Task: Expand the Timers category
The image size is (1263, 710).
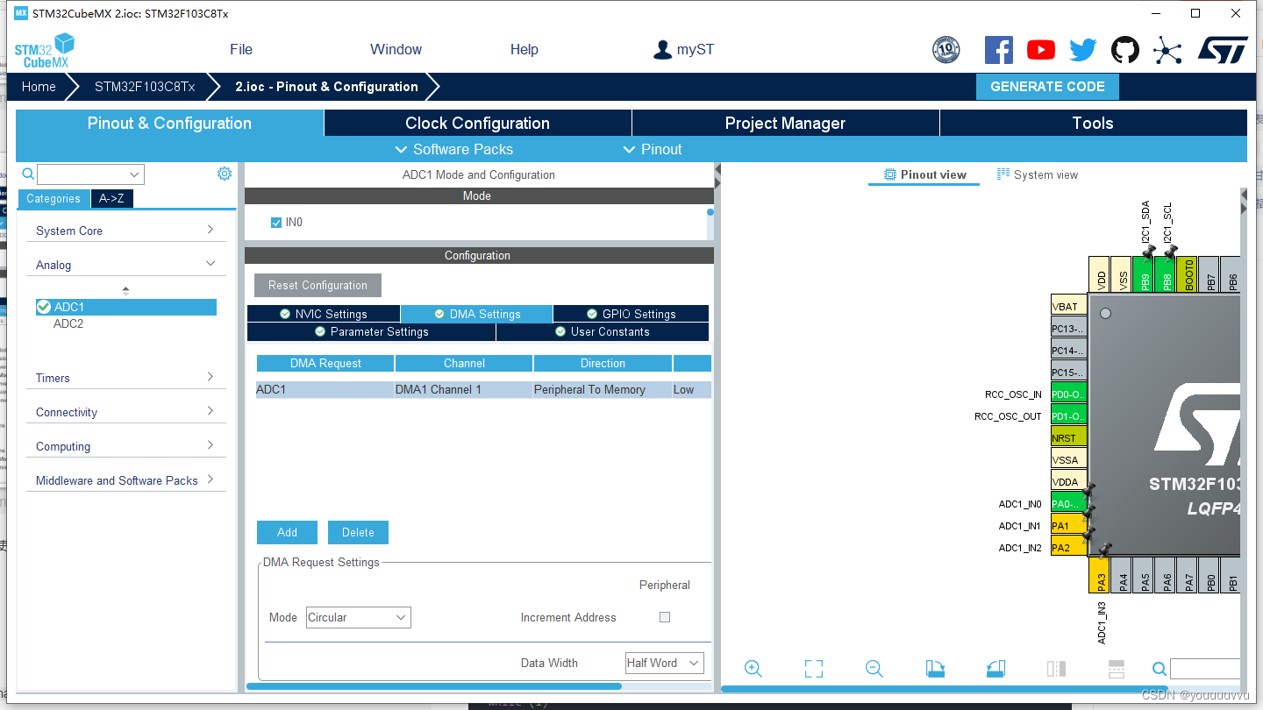Action: tap(125, 378)
